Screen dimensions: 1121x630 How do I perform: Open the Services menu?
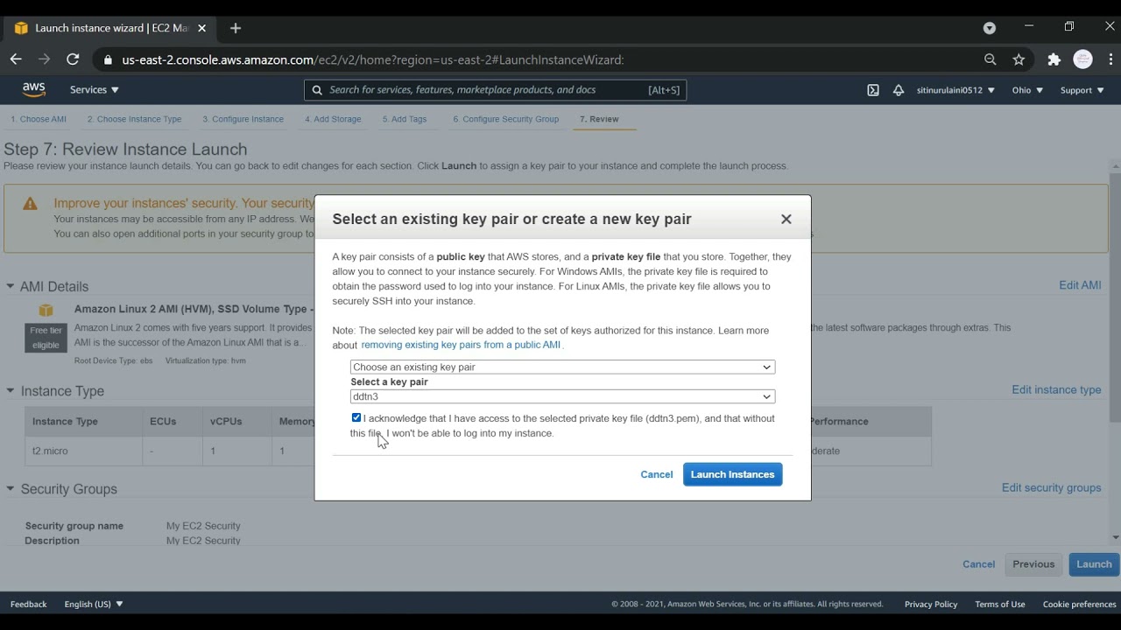pos(95,90)
